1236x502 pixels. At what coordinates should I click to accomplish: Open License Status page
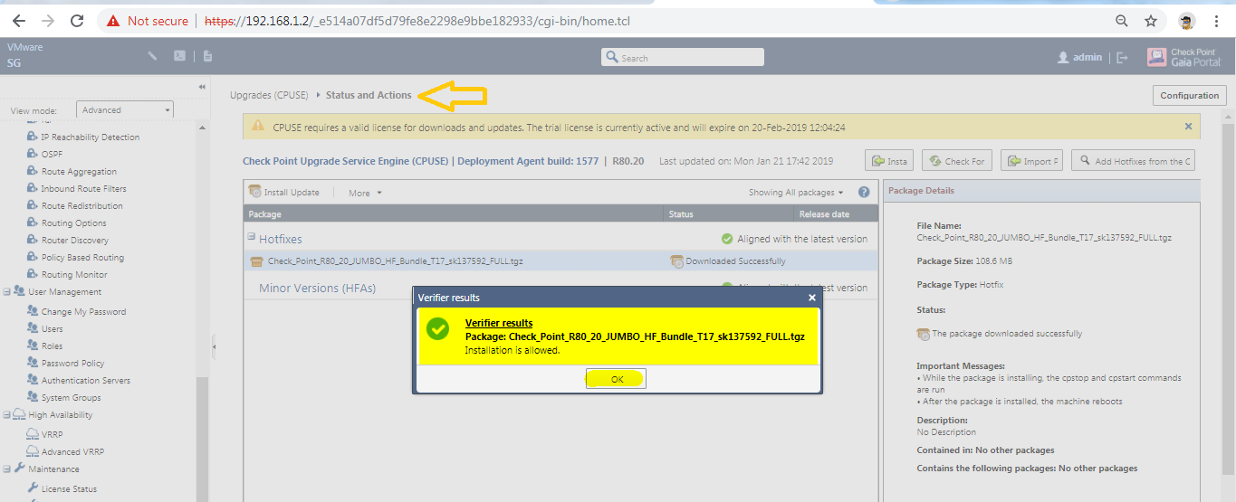[x=69, y=489]
